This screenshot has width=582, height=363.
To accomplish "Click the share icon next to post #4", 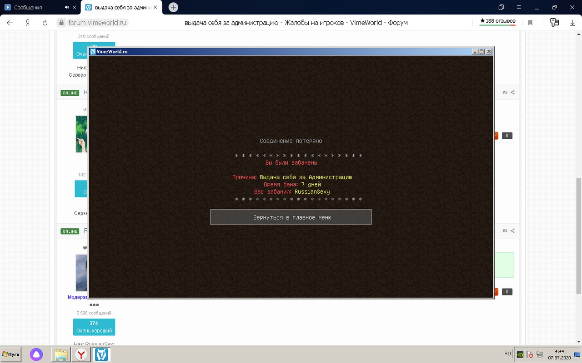I will [512, 231].
